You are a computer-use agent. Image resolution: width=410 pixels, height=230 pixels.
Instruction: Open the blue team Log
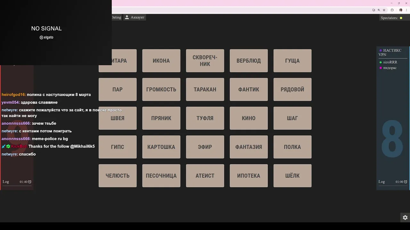coord(381,182)
